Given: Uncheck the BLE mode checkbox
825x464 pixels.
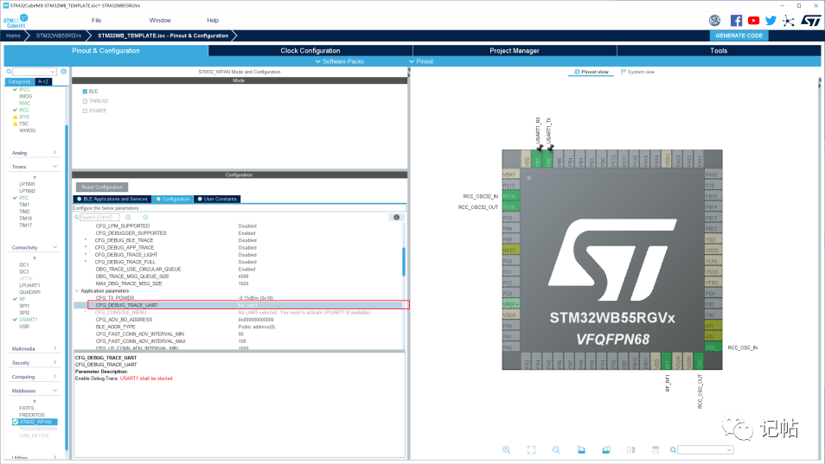Looking at the screenshot, I should (x=85, y=92).
